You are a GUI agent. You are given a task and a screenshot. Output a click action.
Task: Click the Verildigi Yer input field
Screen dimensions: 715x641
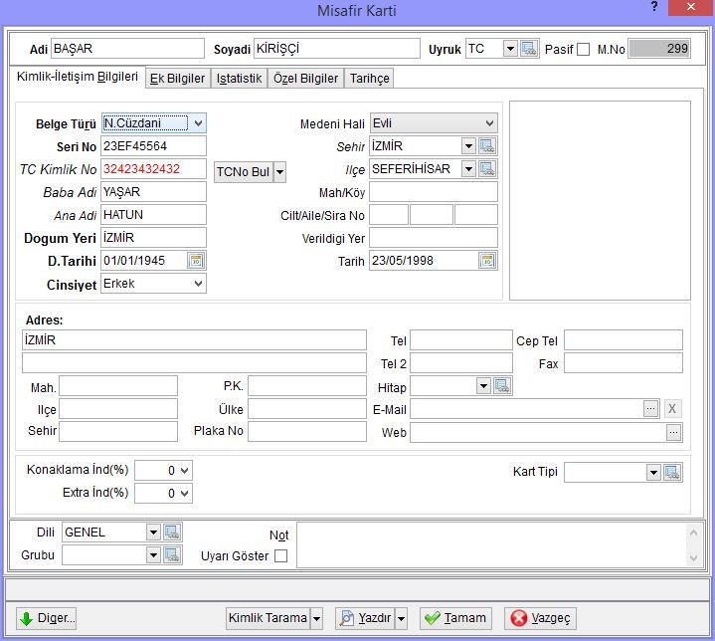point(434,238)
